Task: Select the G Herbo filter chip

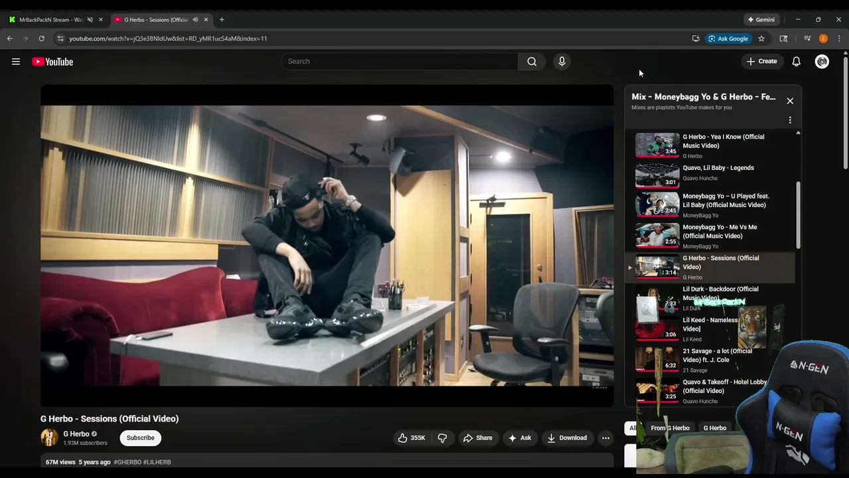Action: click(x=715, y=428)
